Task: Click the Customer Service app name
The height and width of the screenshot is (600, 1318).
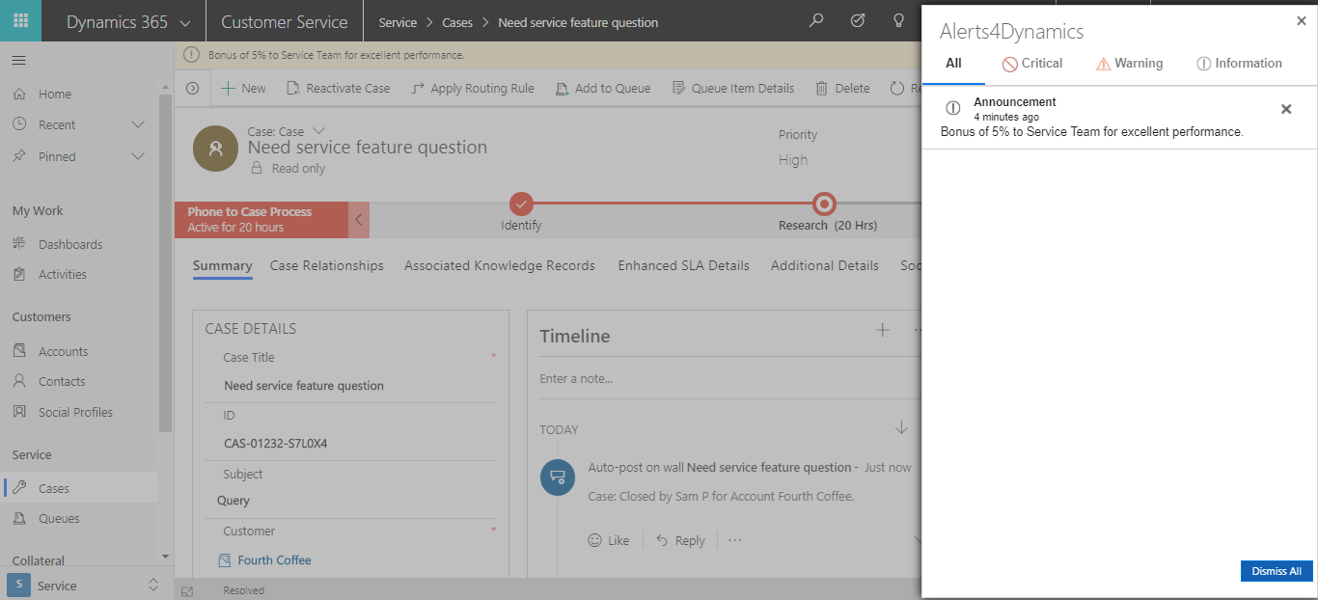Action: pyautogui.click(x=285, y=21)
